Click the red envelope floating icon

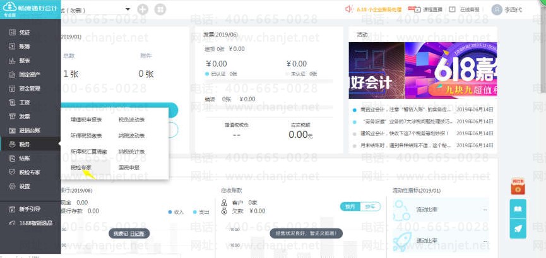click(x=518, y=186)
